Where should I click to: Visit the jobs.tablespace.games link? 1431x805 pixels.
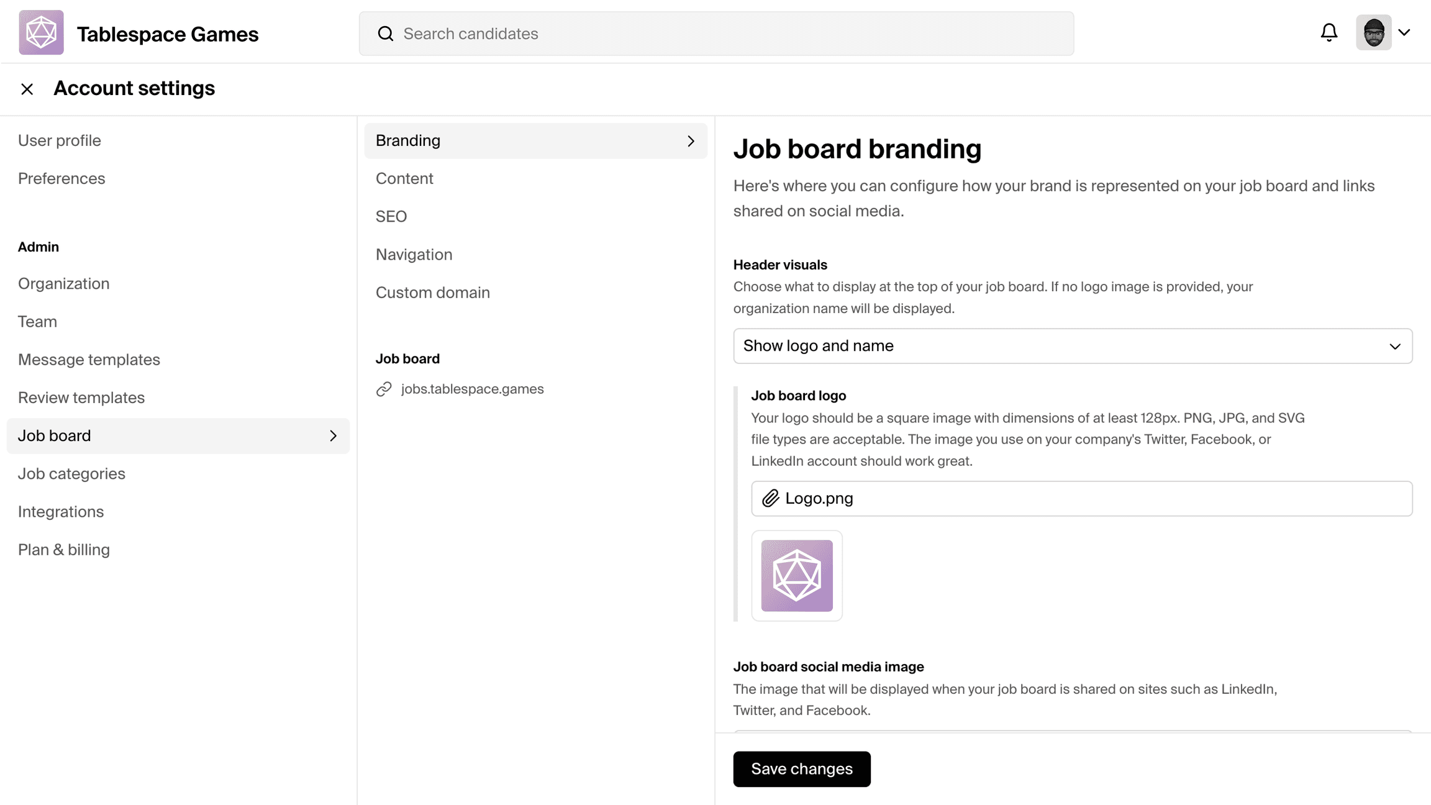coord(472,389)
